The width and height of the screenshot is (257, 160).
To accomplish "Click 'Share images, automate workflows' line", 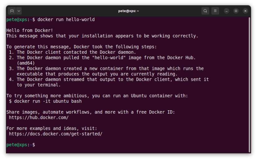I will click(x=91, y=112).
